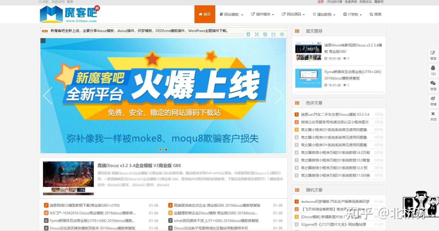This screenshot has height=231, width=439.
Task: Click the Flyme新媒体互动商业版 thumbnail image
Action: pyautogui.click(x=308, y=78)
